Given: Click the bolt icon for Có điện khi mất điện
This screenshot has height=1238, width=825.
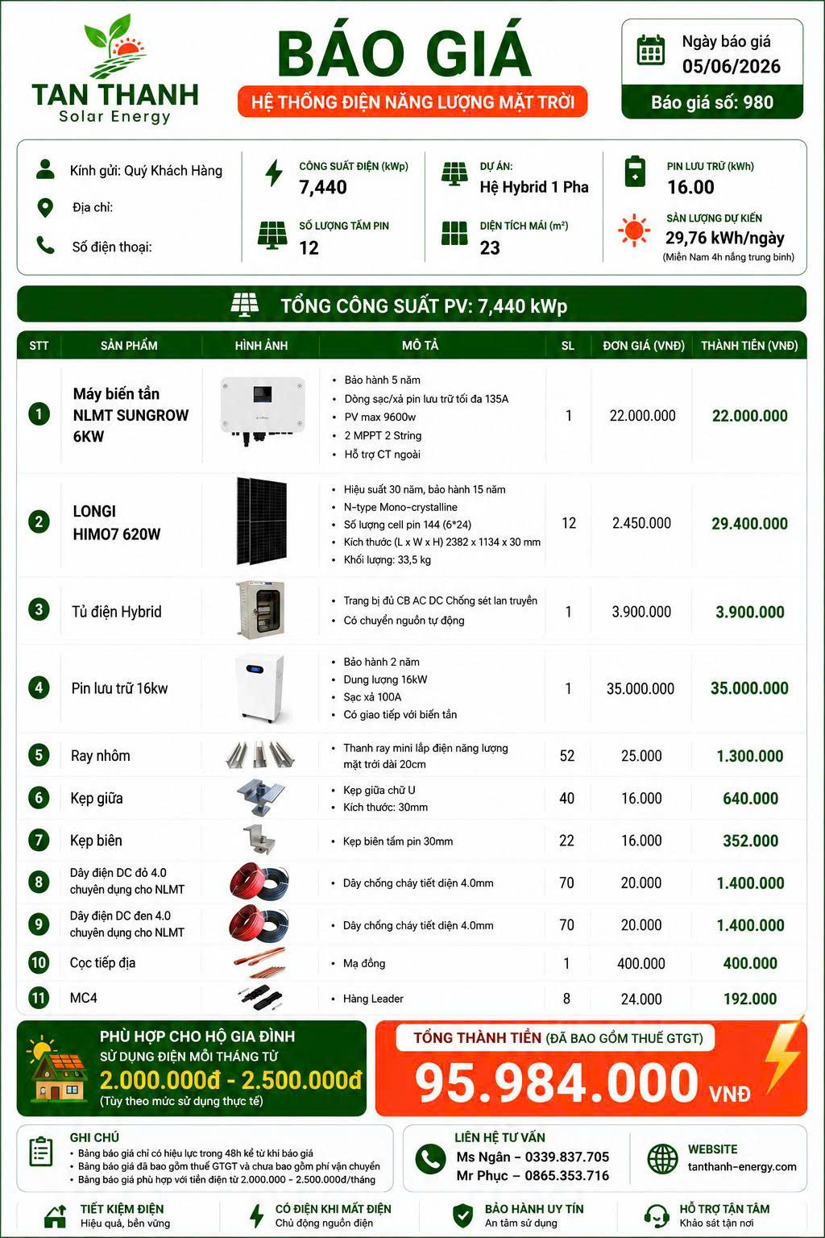Looking at the screenshot, I should pos(256,1215).
